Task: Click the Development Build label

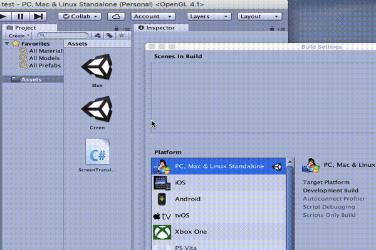Action: point(330,191)
